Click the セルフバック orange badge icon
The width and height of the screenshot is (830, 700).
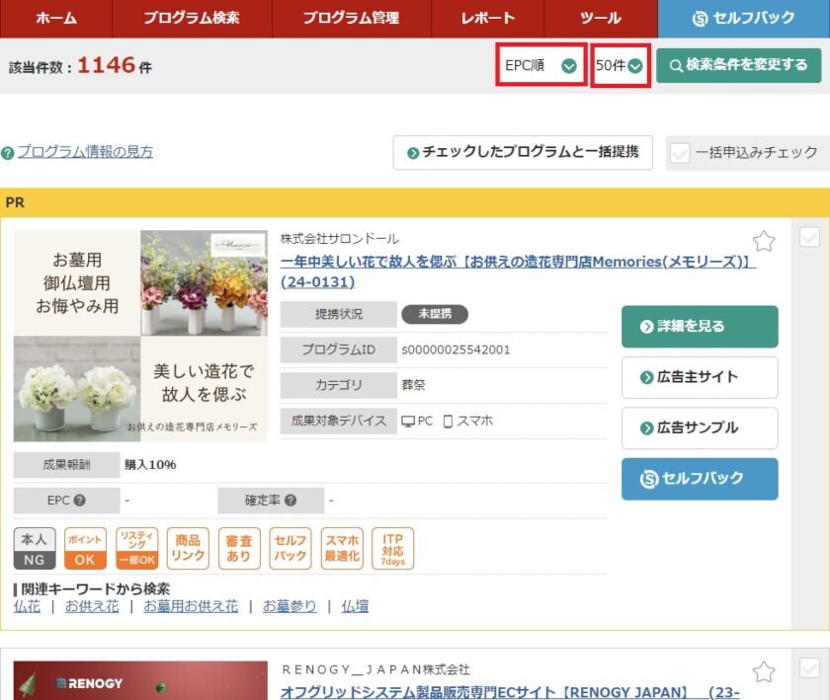pyautogui.click(x=289, y=549)
